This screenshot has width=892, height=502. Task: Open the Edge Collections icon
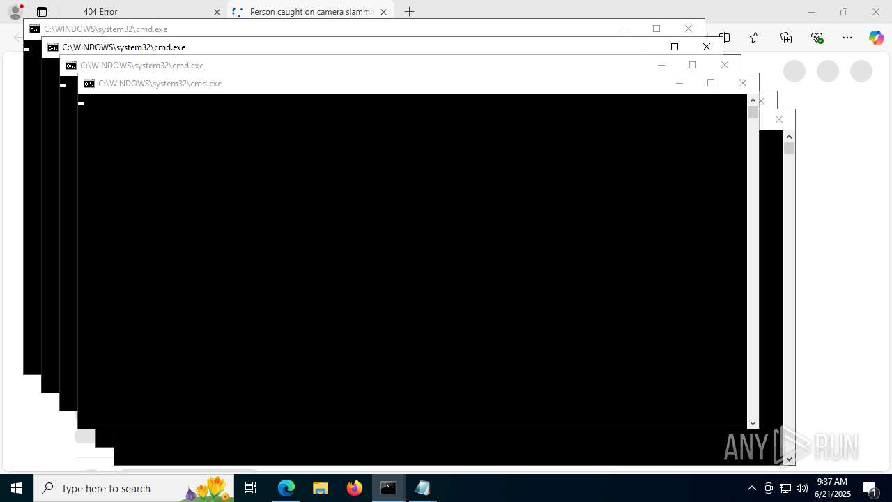786,38
